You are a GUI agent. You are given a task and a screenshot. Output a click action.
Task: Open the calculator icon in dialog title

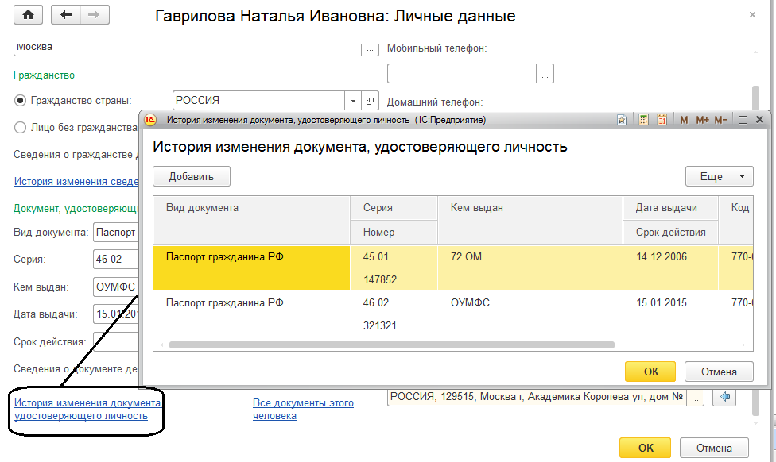tap(643, 120)
